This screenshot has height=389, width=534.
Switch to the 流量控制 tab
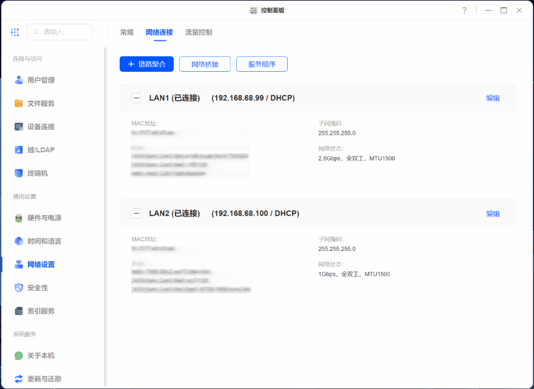[198, 33]
